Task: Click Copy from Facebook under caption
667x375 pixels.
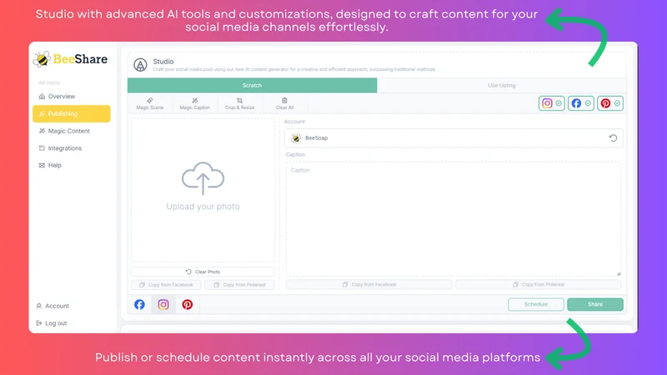Action: point(369,284)
